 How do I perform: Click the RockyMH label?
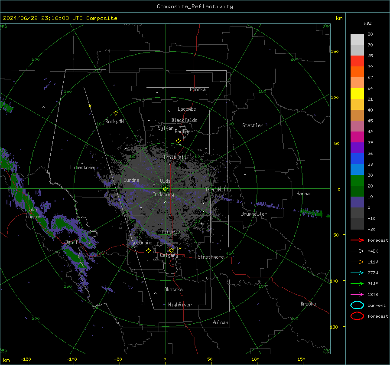point(114,122)
